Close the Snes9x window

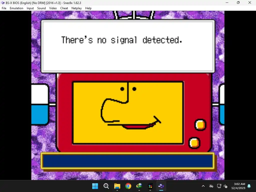(x=250, y=3)
